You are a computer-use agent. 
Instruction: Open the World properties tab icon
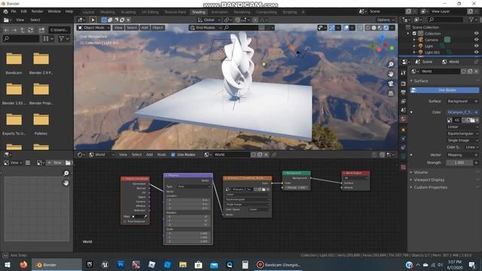pyautogui.click(x=404, y=119)
